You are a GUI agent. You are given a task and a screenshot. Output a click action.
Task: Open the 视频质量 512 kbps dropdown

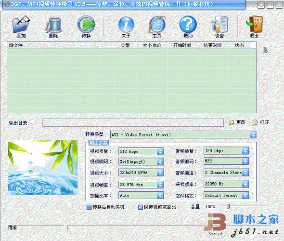tap(160, 151)
